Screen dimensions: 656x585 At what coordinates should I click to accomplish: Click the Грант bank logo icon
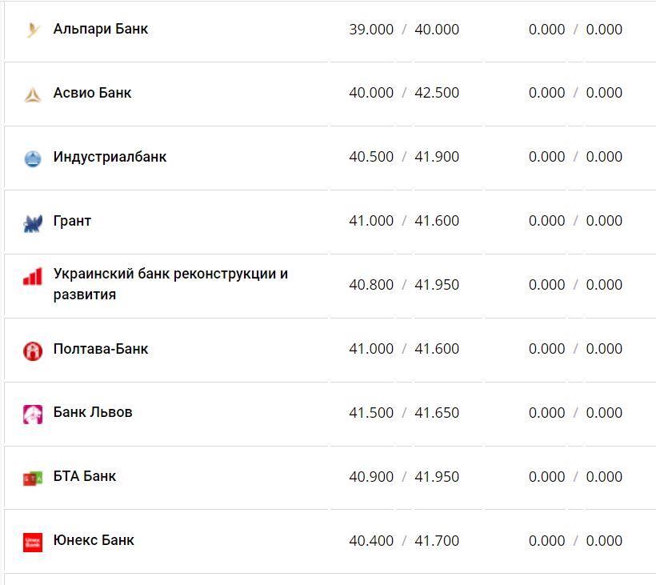(x=32, y=222)
